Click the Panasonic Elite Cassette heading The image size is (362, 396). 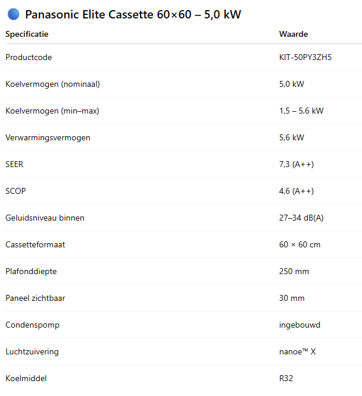[133, 14]
